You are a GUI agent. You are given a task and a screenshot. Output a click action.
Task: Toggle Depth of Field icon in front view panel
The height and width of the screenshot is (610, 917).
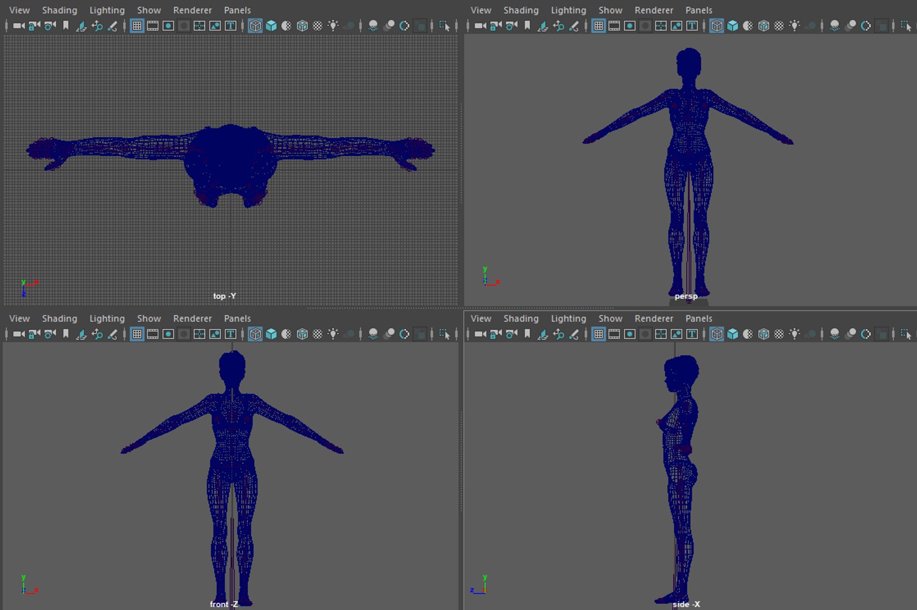(x=420, y=334)
